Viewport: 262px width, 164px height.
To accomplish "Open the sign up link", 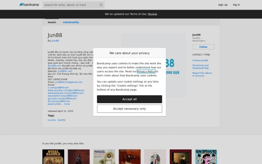I will pyautogui.click(x=223, y=5).
